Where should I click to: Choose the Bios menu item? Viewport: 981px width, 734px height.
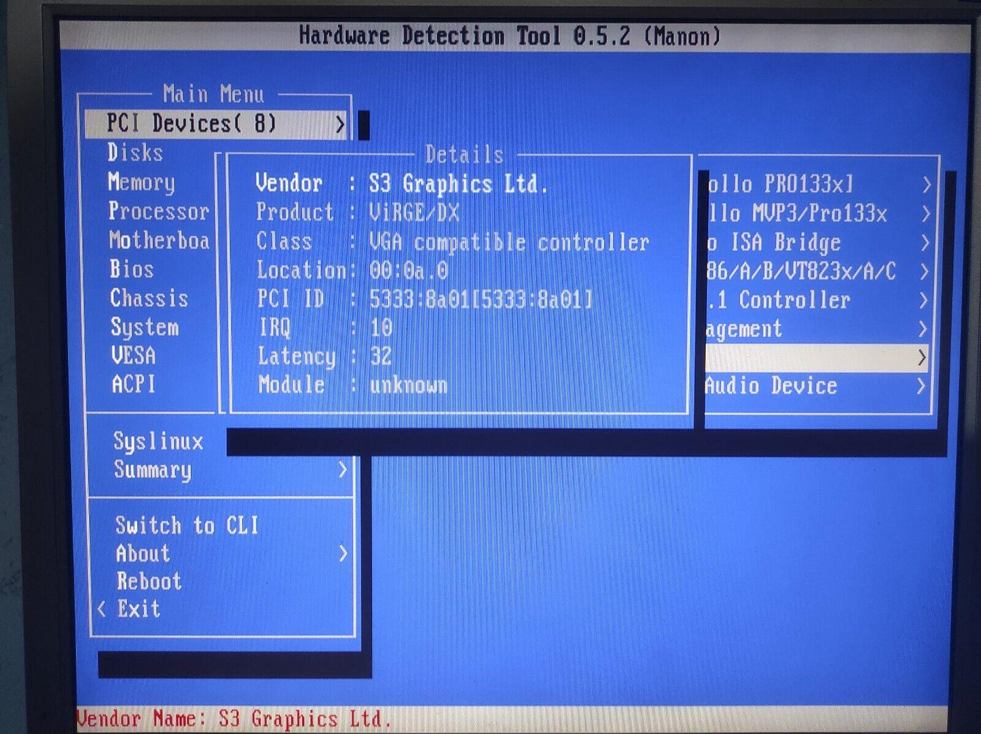pos(132,270)
